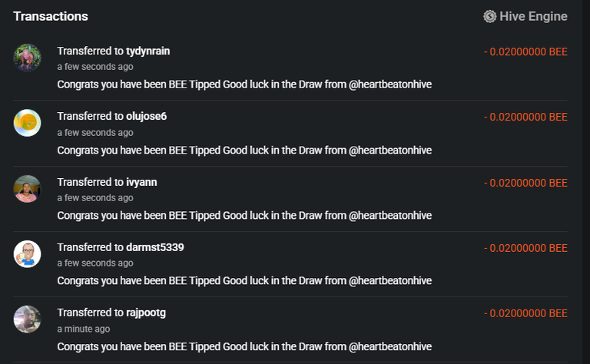Click the tydynrain username link
Image resolution: width=590 pixels, height=364 pixels.
click(148, 51)
